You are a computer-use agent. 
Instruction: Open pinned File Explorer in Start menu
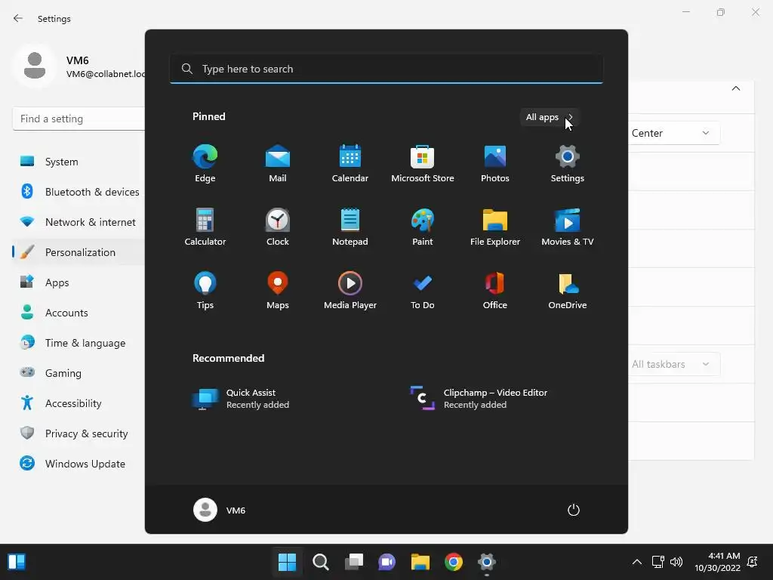[495, 227]
